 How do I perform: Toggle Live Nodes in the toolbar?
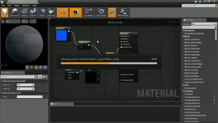pyautogui.click(x=88, y=12)
